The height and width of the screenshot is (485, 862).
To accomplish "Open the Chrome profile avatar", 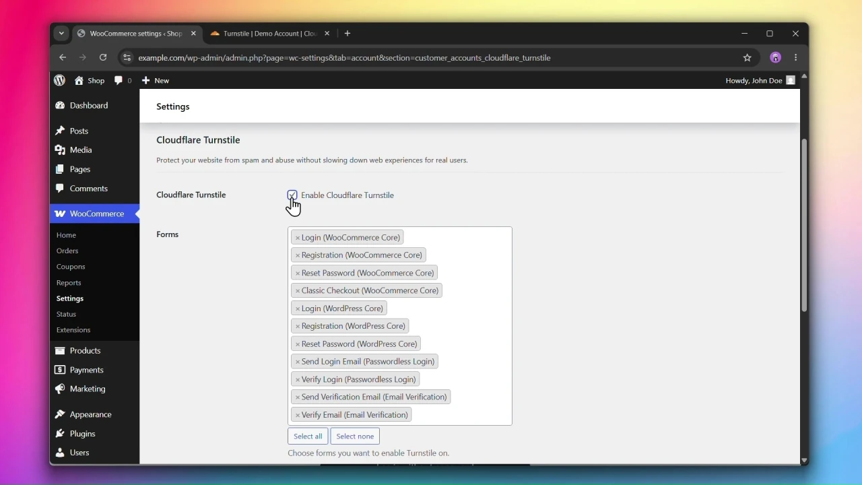I will click(776, 58).
